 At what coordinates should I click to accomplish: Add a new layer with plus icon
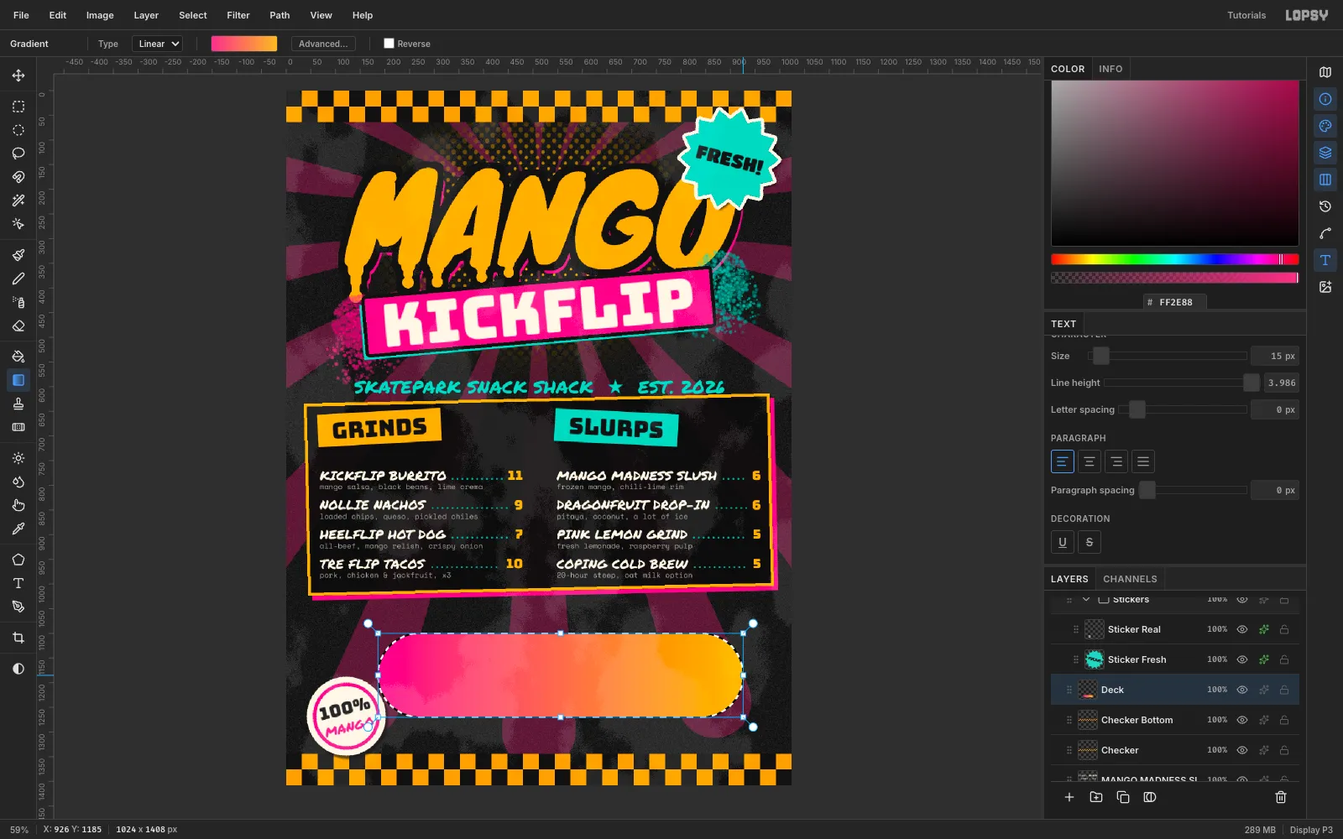1069,797
